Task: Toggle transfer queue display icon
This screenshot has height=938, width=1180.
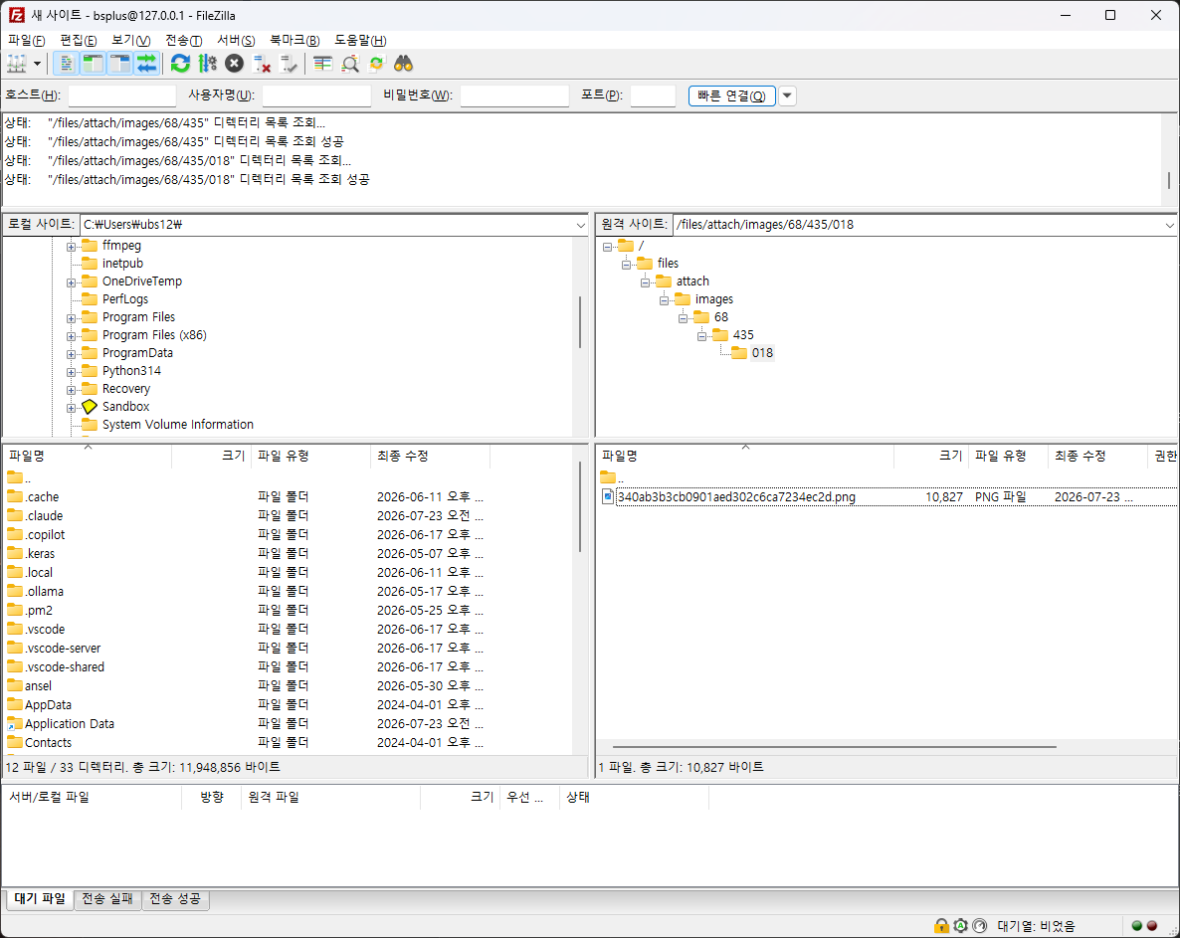Action: point(146,64)
